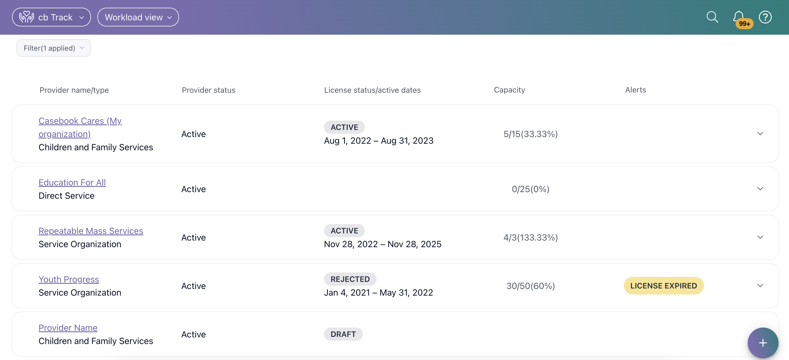Click Active status in Youth Progress row
The width and height of the screenshot is (789, 360).
click(x=193, y=286)
